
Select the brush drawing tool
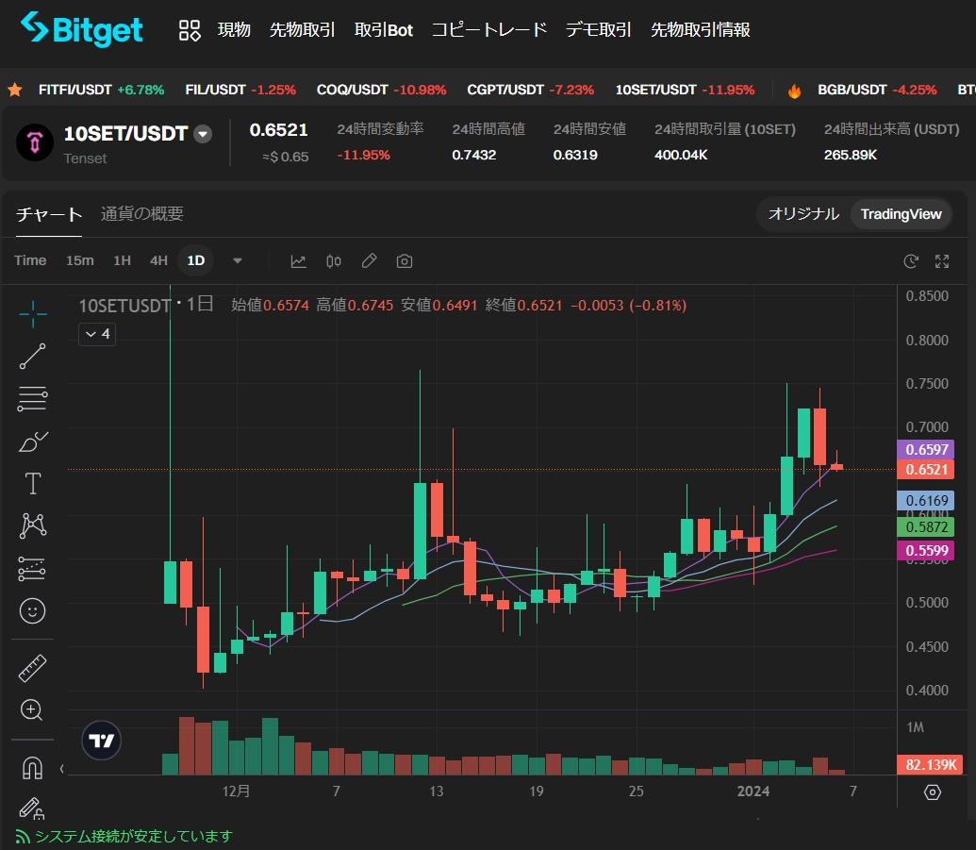click(32, 442)
